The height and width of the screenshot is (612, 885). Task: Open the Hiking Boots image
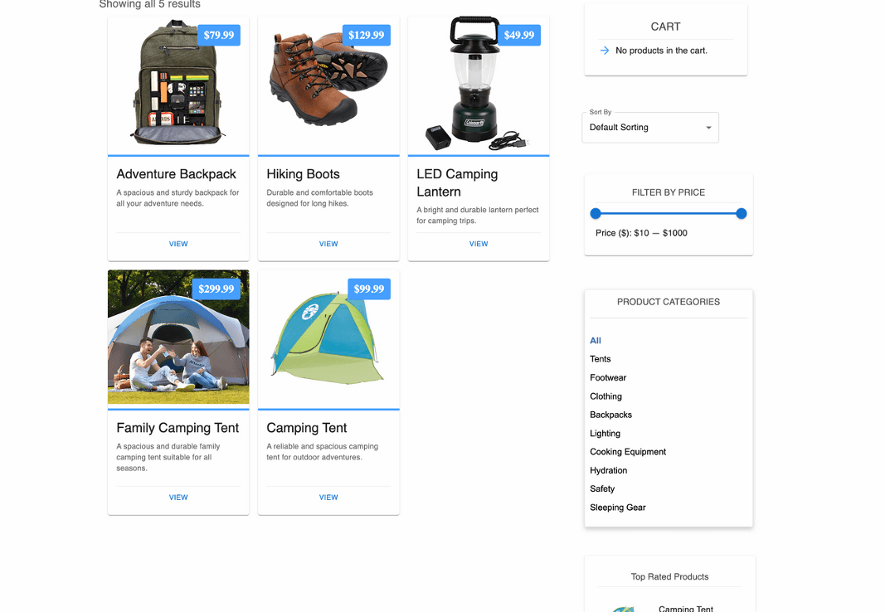(x=328, y=85)
